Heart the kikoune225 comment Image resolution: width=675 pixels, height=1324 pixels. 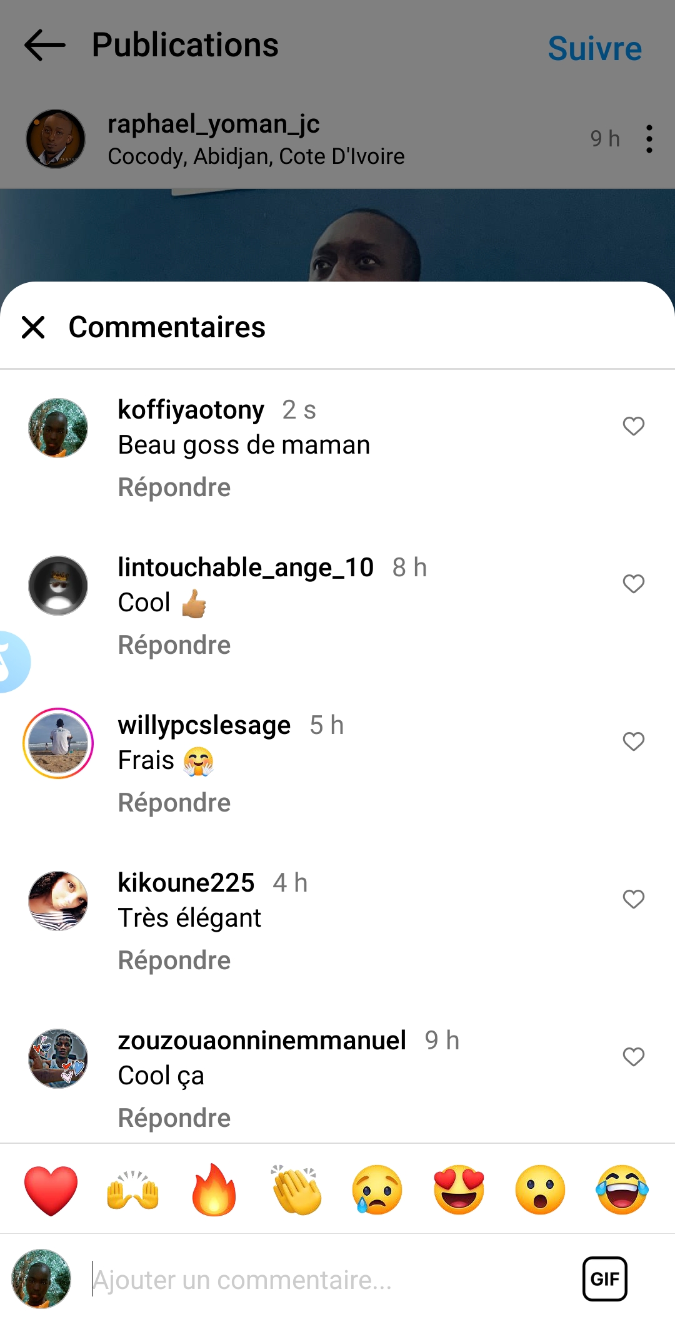tap(633, 899)
